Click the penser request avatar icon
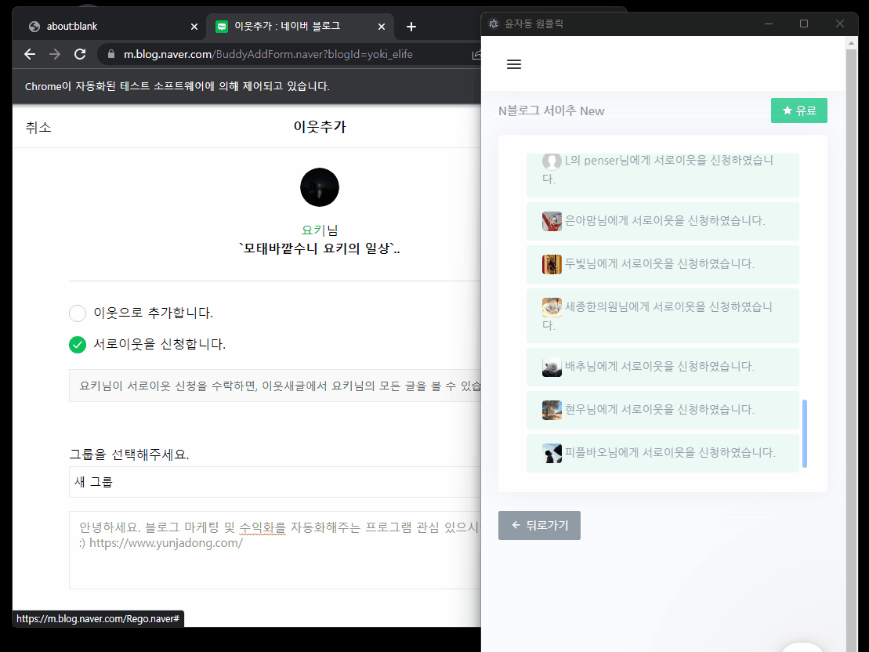 point(552,161)
